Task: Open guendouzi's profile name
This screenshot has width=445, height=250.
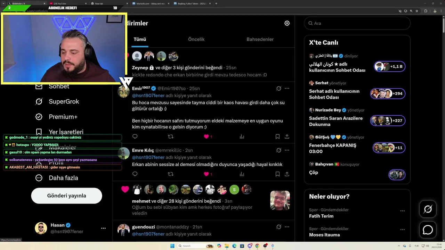Action: click(x=143, y=227)
